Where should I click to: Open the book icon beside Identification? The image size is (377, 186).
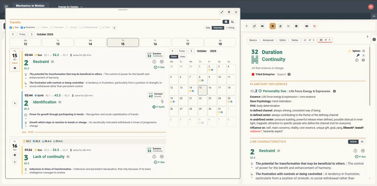click(x=60, y=102)
